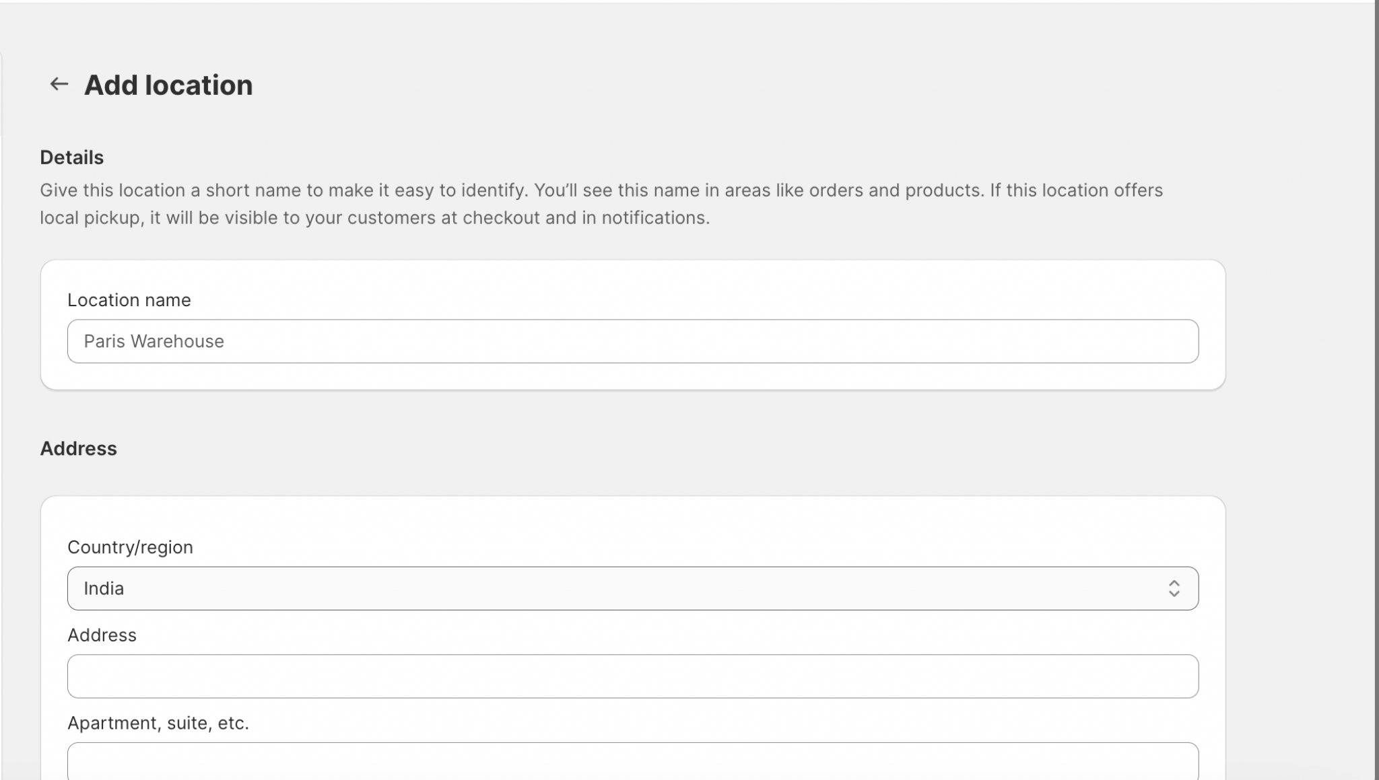Click the Add location page title
This screenshot has width=1379, height=780.
point(168,85)
